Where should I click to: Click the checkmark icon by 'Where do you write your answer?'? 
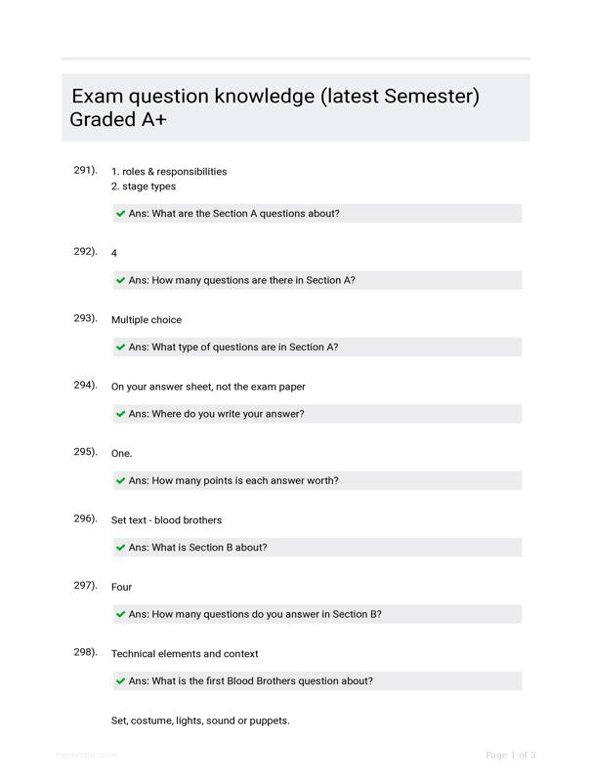coord(120,414)
